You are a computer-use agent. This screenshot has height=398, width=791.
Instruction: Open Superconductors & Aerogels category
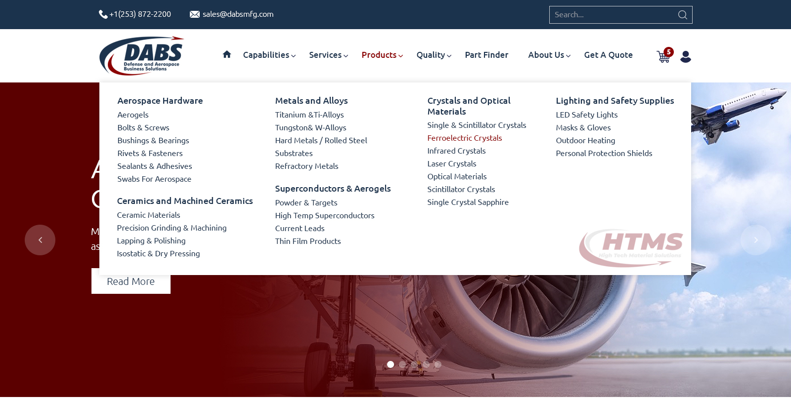[333, 189]
